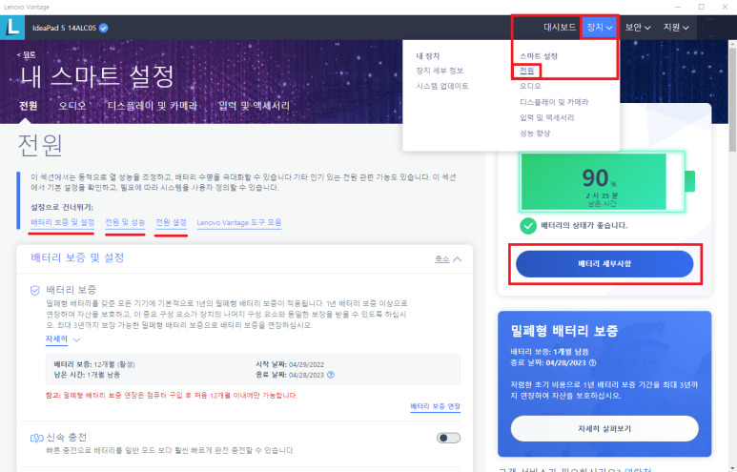Select 전원 in the 스마트 설정 menu
Viewport: 737px width, 472px height.
click(x=526, y=71)
